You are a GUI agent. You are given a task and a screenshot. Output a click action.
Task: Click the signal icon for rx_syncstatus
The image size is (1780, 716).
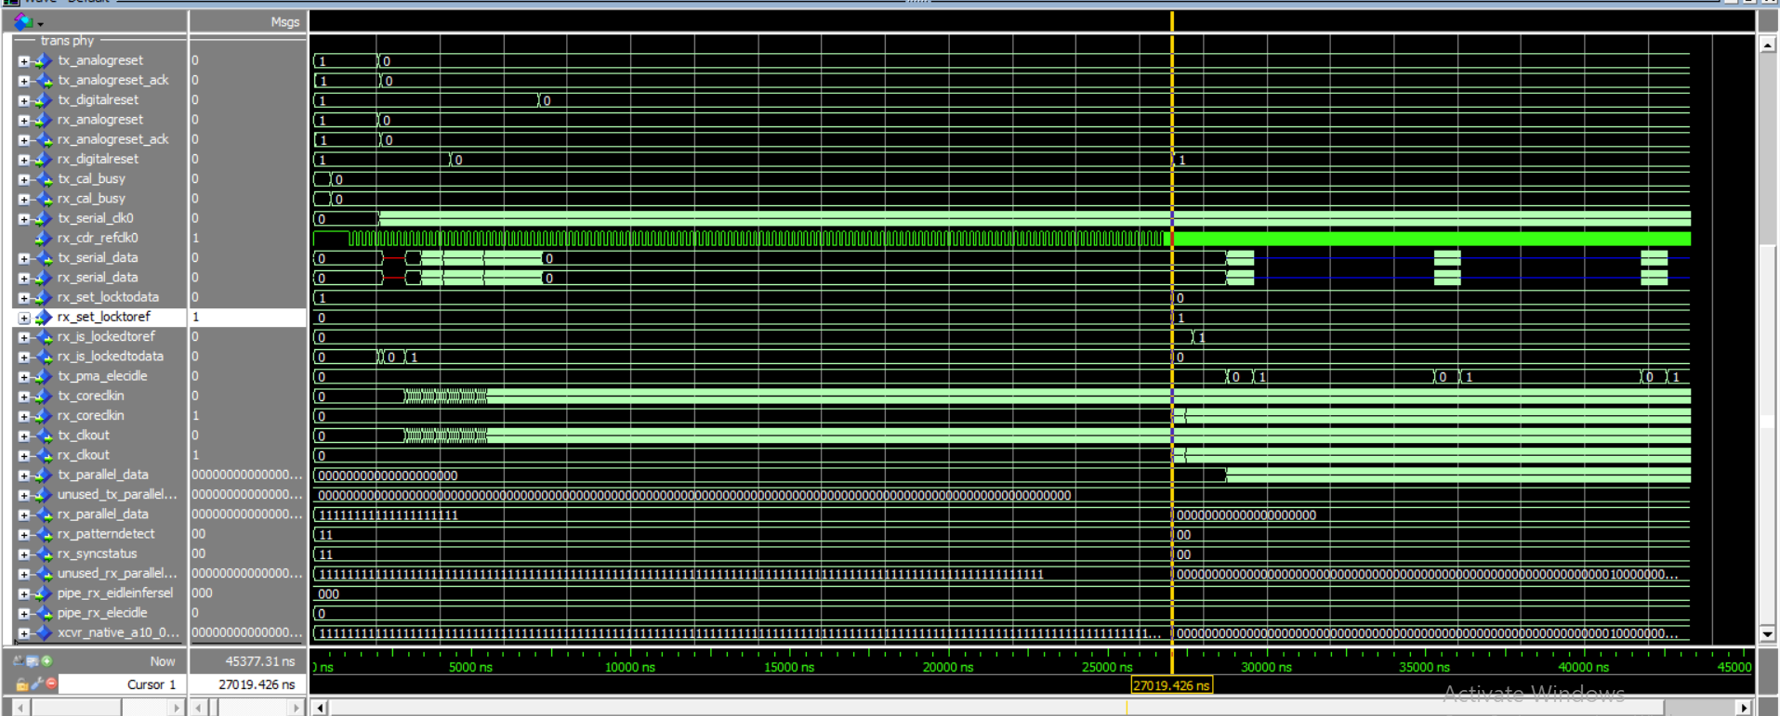click(x=43, y=553)
